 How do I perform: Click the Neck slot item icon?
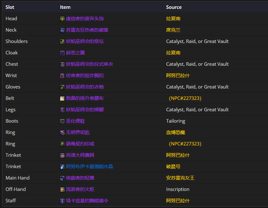point(62,30)
